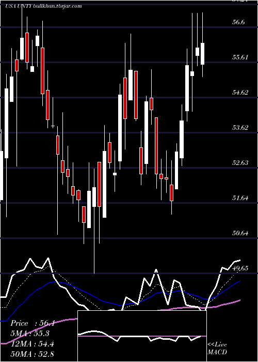Image resolution: width=258 pixels, height=362 pixels.
Task: Click the 51.64 price axis label
Action: click(240, 198)
